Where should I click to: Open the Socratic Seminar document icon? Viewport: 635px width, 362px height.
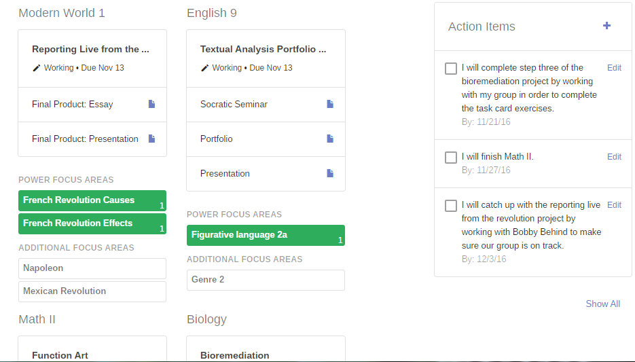(x=330, y=104)
